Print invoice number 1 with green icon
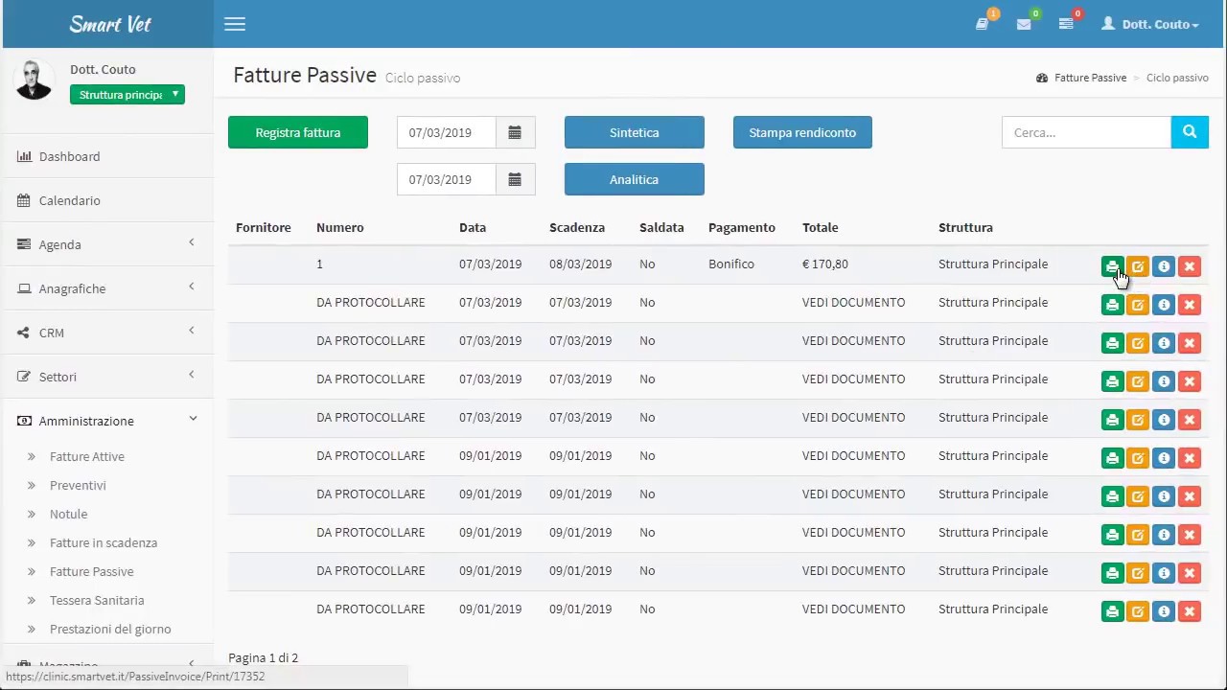 1112,266
